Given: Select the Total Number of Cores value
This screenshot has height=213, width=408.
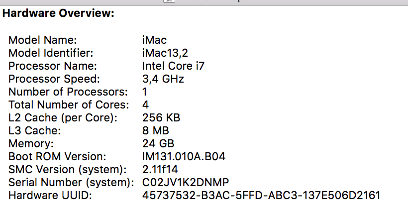Looking at the screenshot, I should point(145,105).
